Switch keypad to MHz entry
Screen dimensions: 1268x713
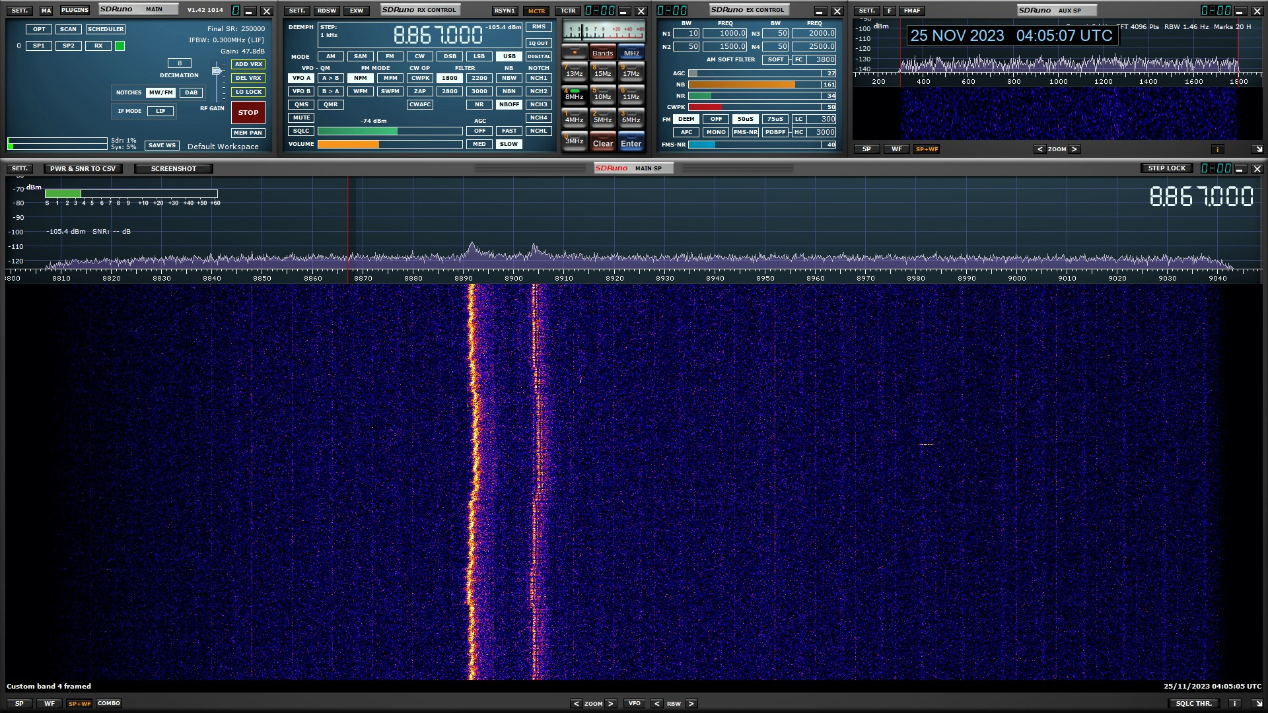pyautogui.click(x=631, y=53)
